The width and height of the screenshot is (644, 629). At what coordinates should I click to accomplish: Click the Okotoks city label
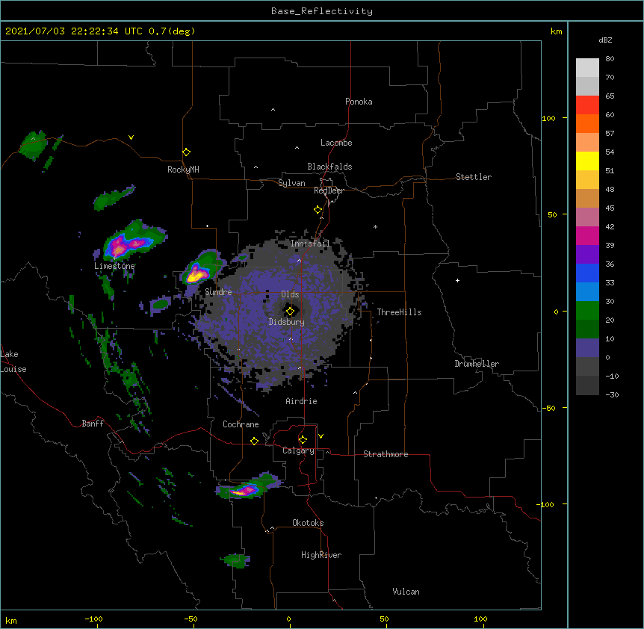[308, 523]
